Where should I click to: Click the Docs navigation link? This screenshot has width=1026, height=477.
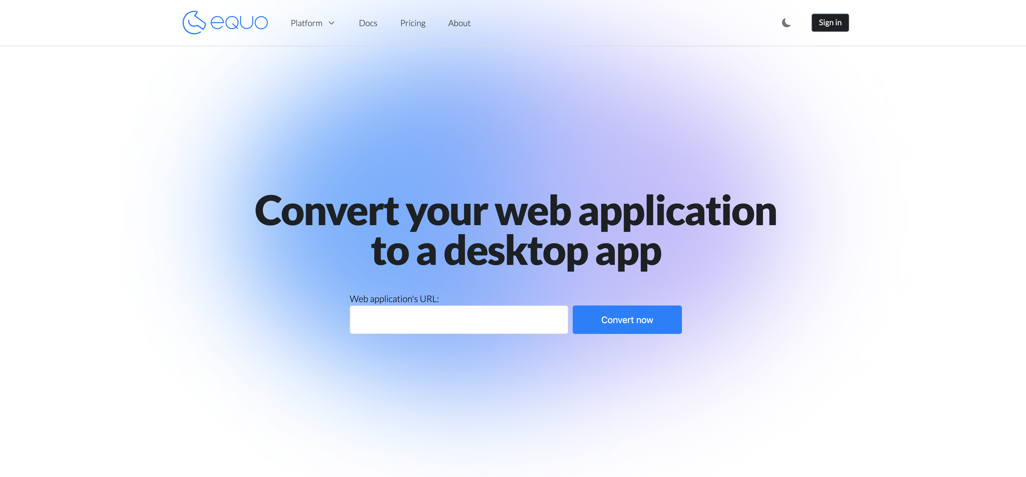(368, 22)
